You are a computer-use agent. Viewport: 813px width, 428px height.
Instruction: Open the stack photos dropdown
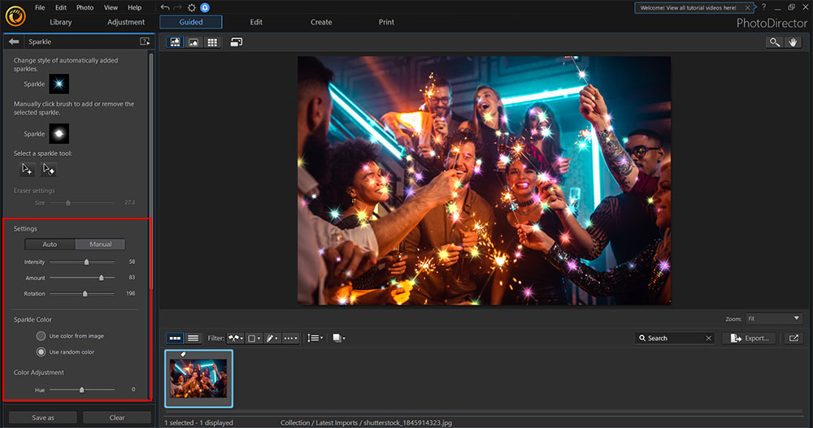pyautogui.click(x=338, y=338)
